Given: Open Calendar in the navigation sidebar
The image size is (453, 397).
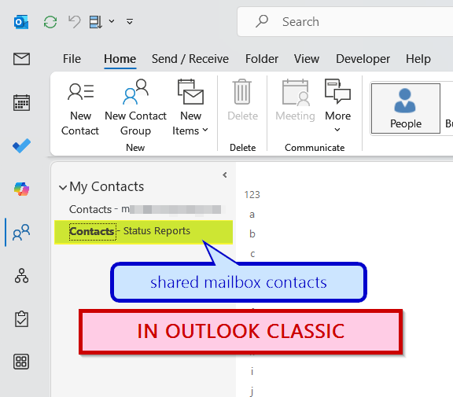Looking at the screenshot, I should click(x=22, y=102).
